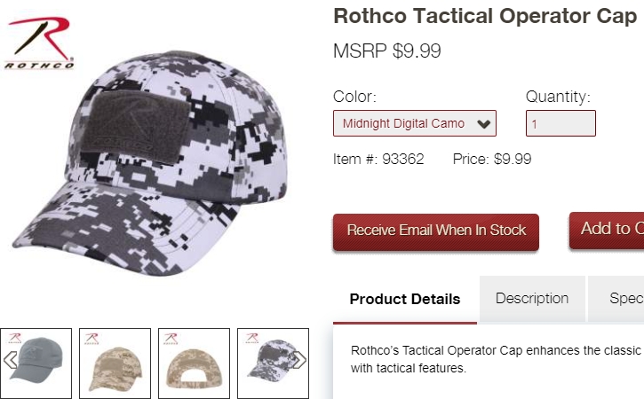
Task: Open the Color dropdown
Action: click(414, 123)
